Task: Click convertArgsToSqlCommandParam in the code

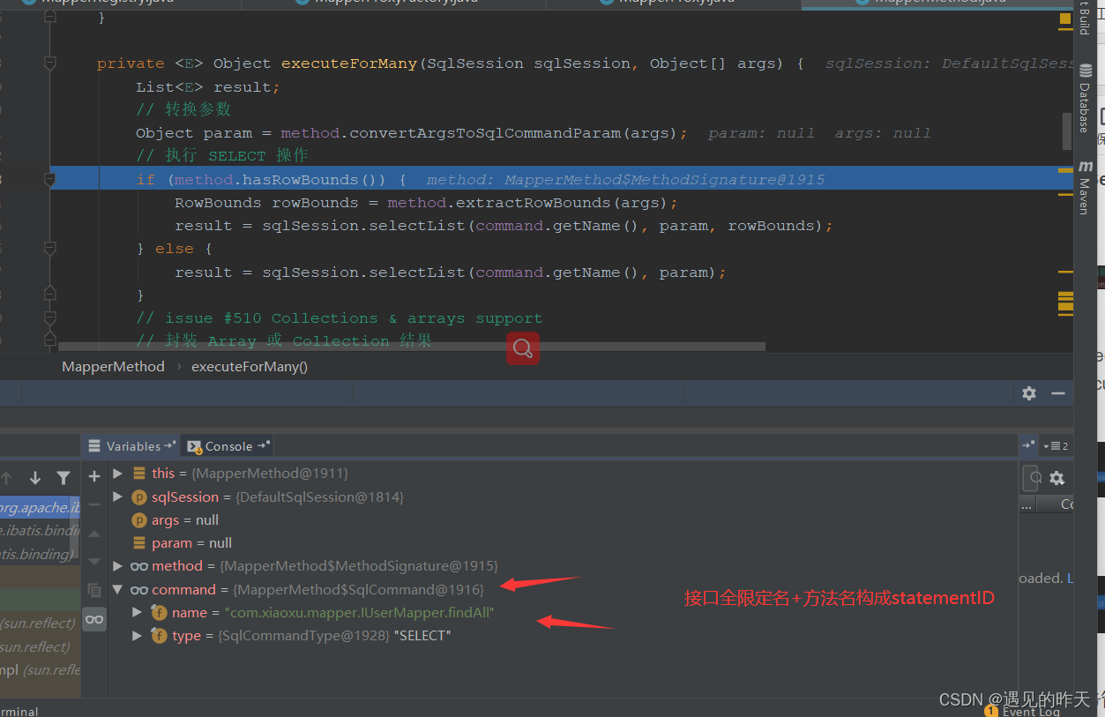Action: tap(486, 133)
